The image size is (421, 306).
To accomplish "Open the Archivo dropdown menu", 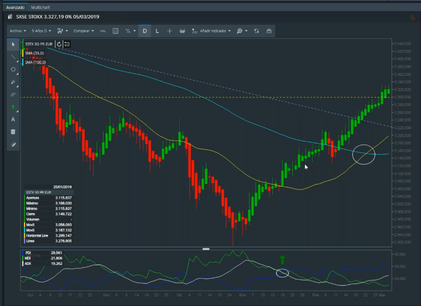I will tap(18, 31).
